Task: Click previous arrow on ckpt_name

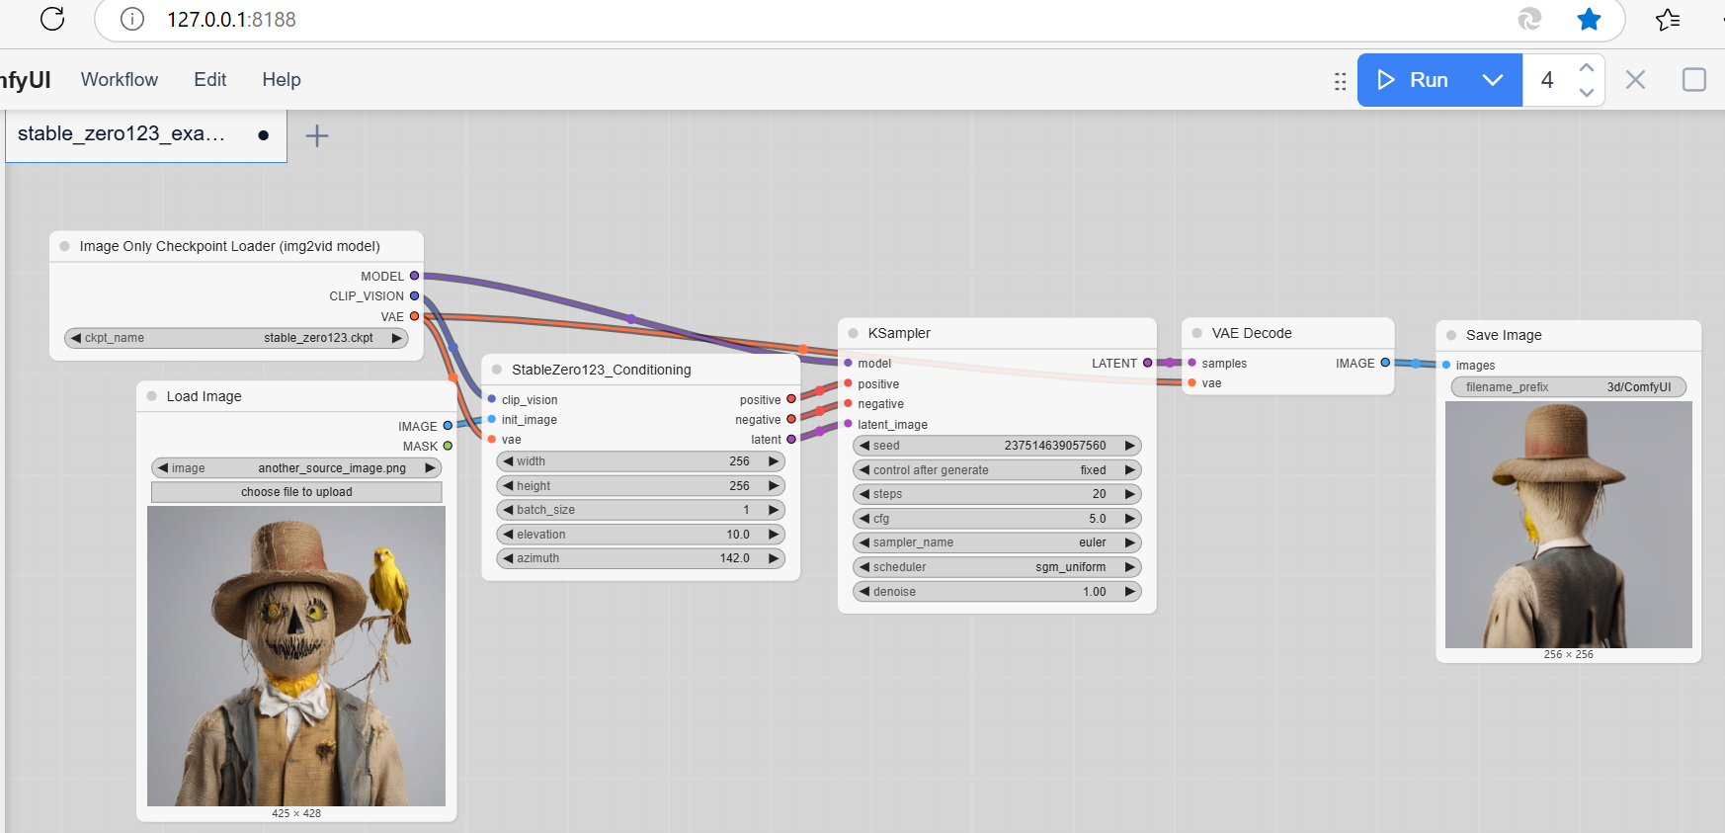Action: click(x=76, y=338)
